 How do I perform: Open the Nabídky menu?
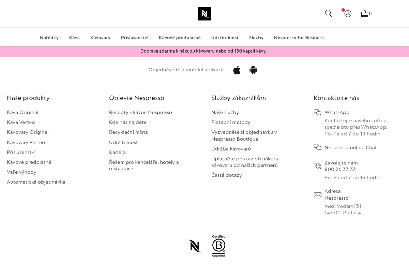(x=49, y=38)
